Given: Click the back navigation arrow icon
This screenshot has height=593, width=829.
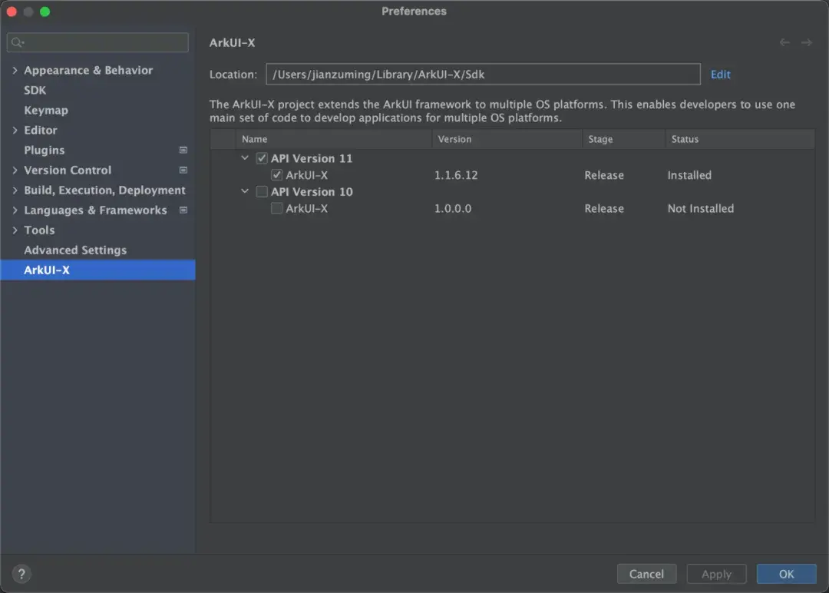Looking at the screenshot, I should point(784,43).
